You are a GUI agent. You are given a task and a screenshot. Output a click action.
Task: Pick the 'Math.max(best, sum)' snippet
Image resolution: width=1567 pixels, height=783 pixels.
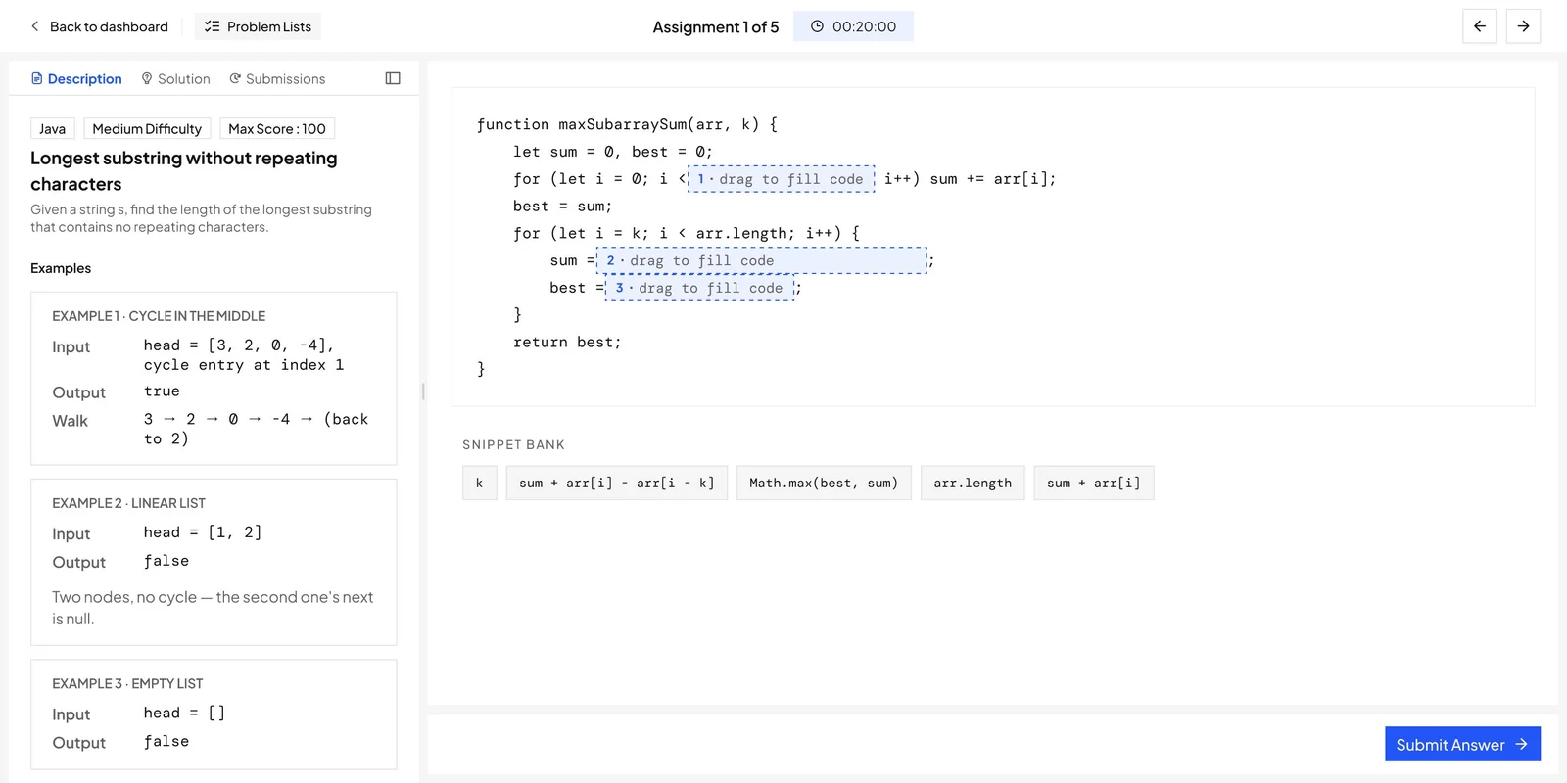coord(824,484)
